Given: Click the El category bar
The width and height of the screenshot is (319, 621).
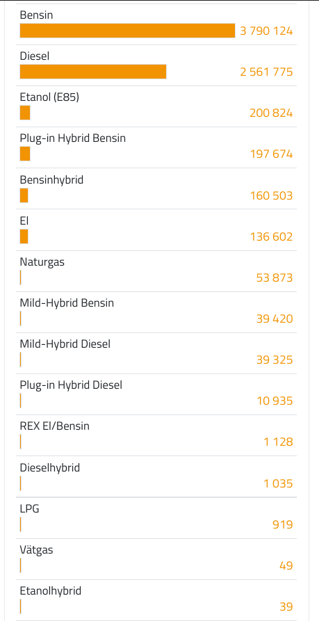Looking at the screenshot, I should tap(24, 236).
